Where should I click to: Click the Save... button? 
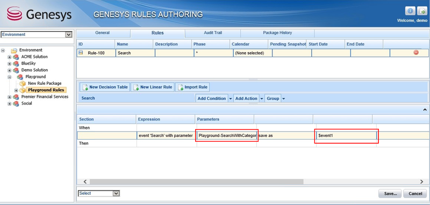[390, 194]
